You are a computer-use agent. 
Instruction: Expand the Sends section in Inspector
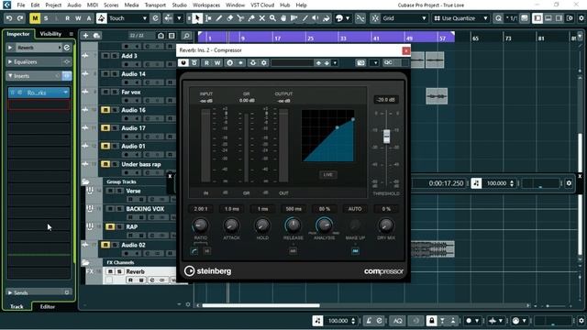10,292
